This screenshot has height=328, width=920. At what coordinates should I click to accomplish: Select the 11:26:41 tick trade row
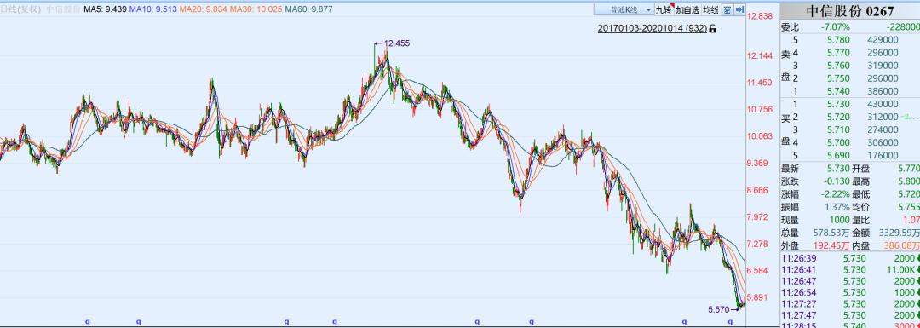tap(849, 269)
